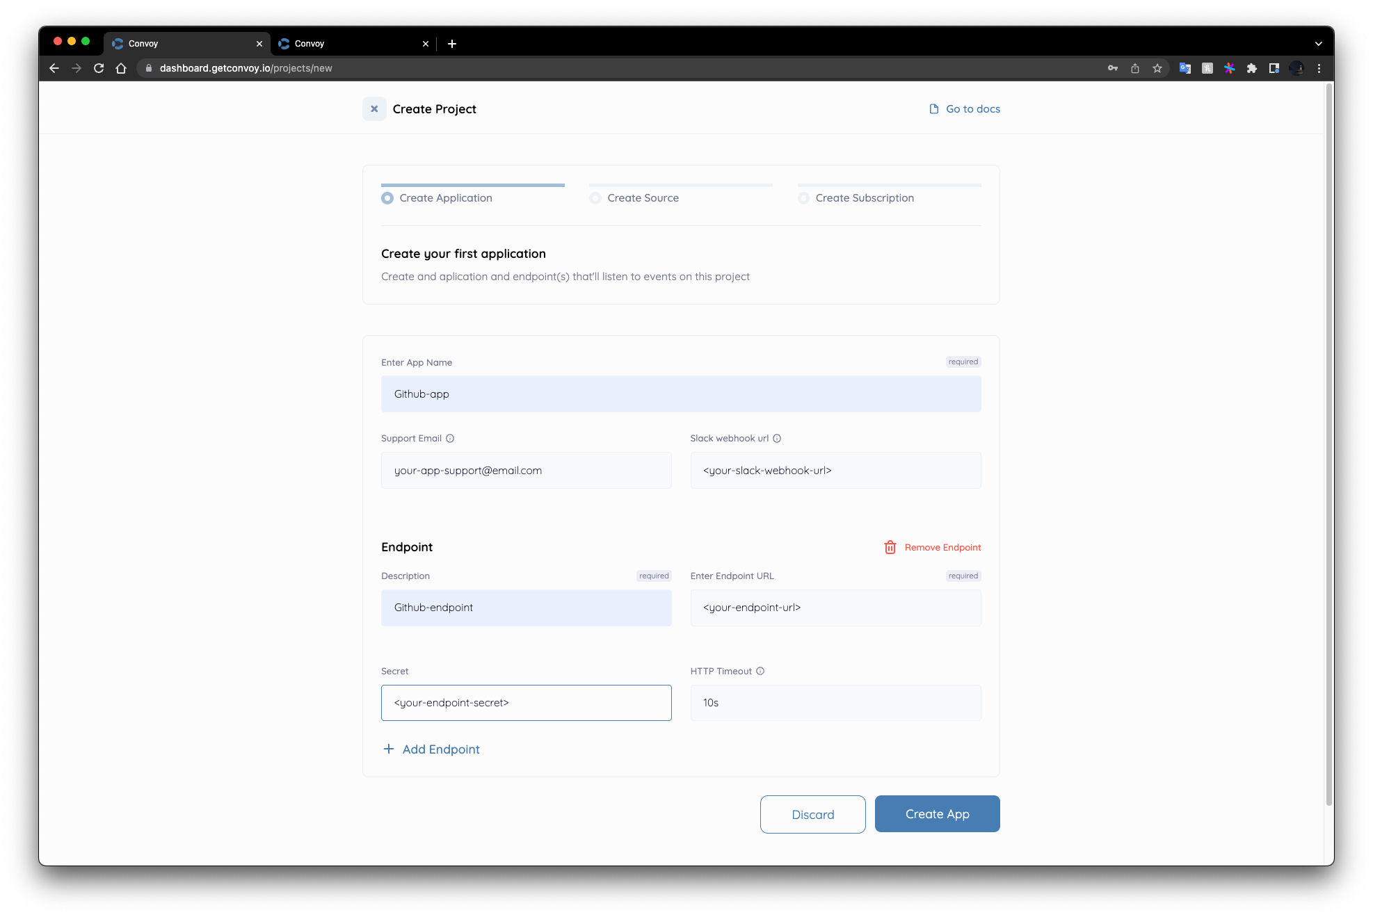Select the Create Source step indicator

[595, 197]
